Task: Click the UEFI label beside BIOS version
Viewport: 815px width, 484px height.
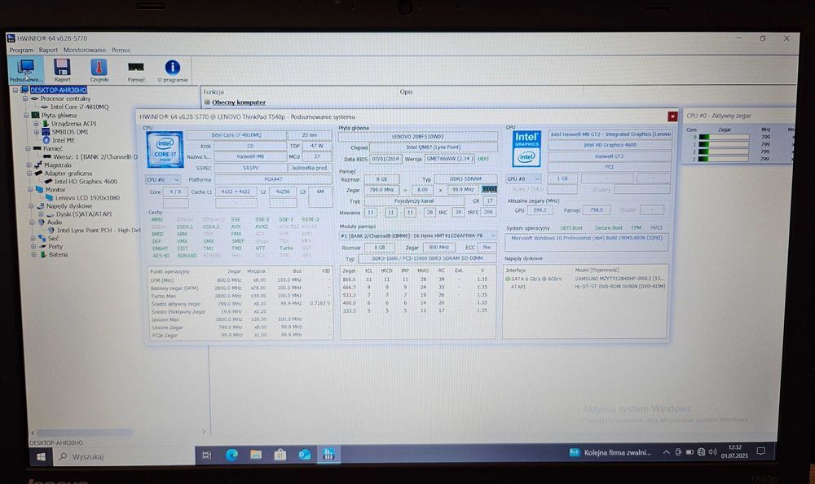Action: tap(482, 159)
